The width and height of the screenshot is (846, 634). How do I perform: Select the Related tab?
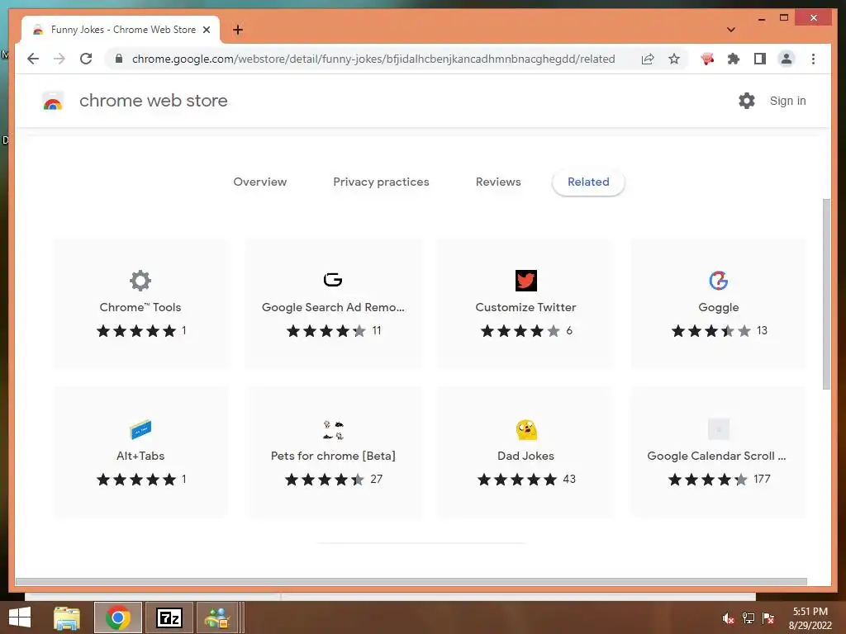(588, 182)
